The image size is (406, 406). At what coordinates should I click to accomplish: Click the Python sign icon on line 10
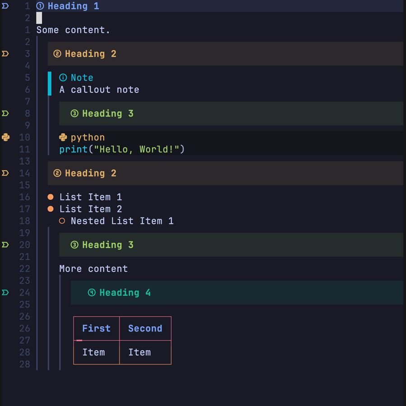point(5,138)
